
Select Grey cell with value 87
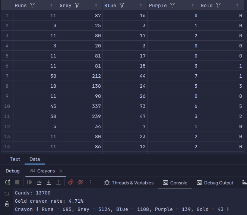(80, 16)
